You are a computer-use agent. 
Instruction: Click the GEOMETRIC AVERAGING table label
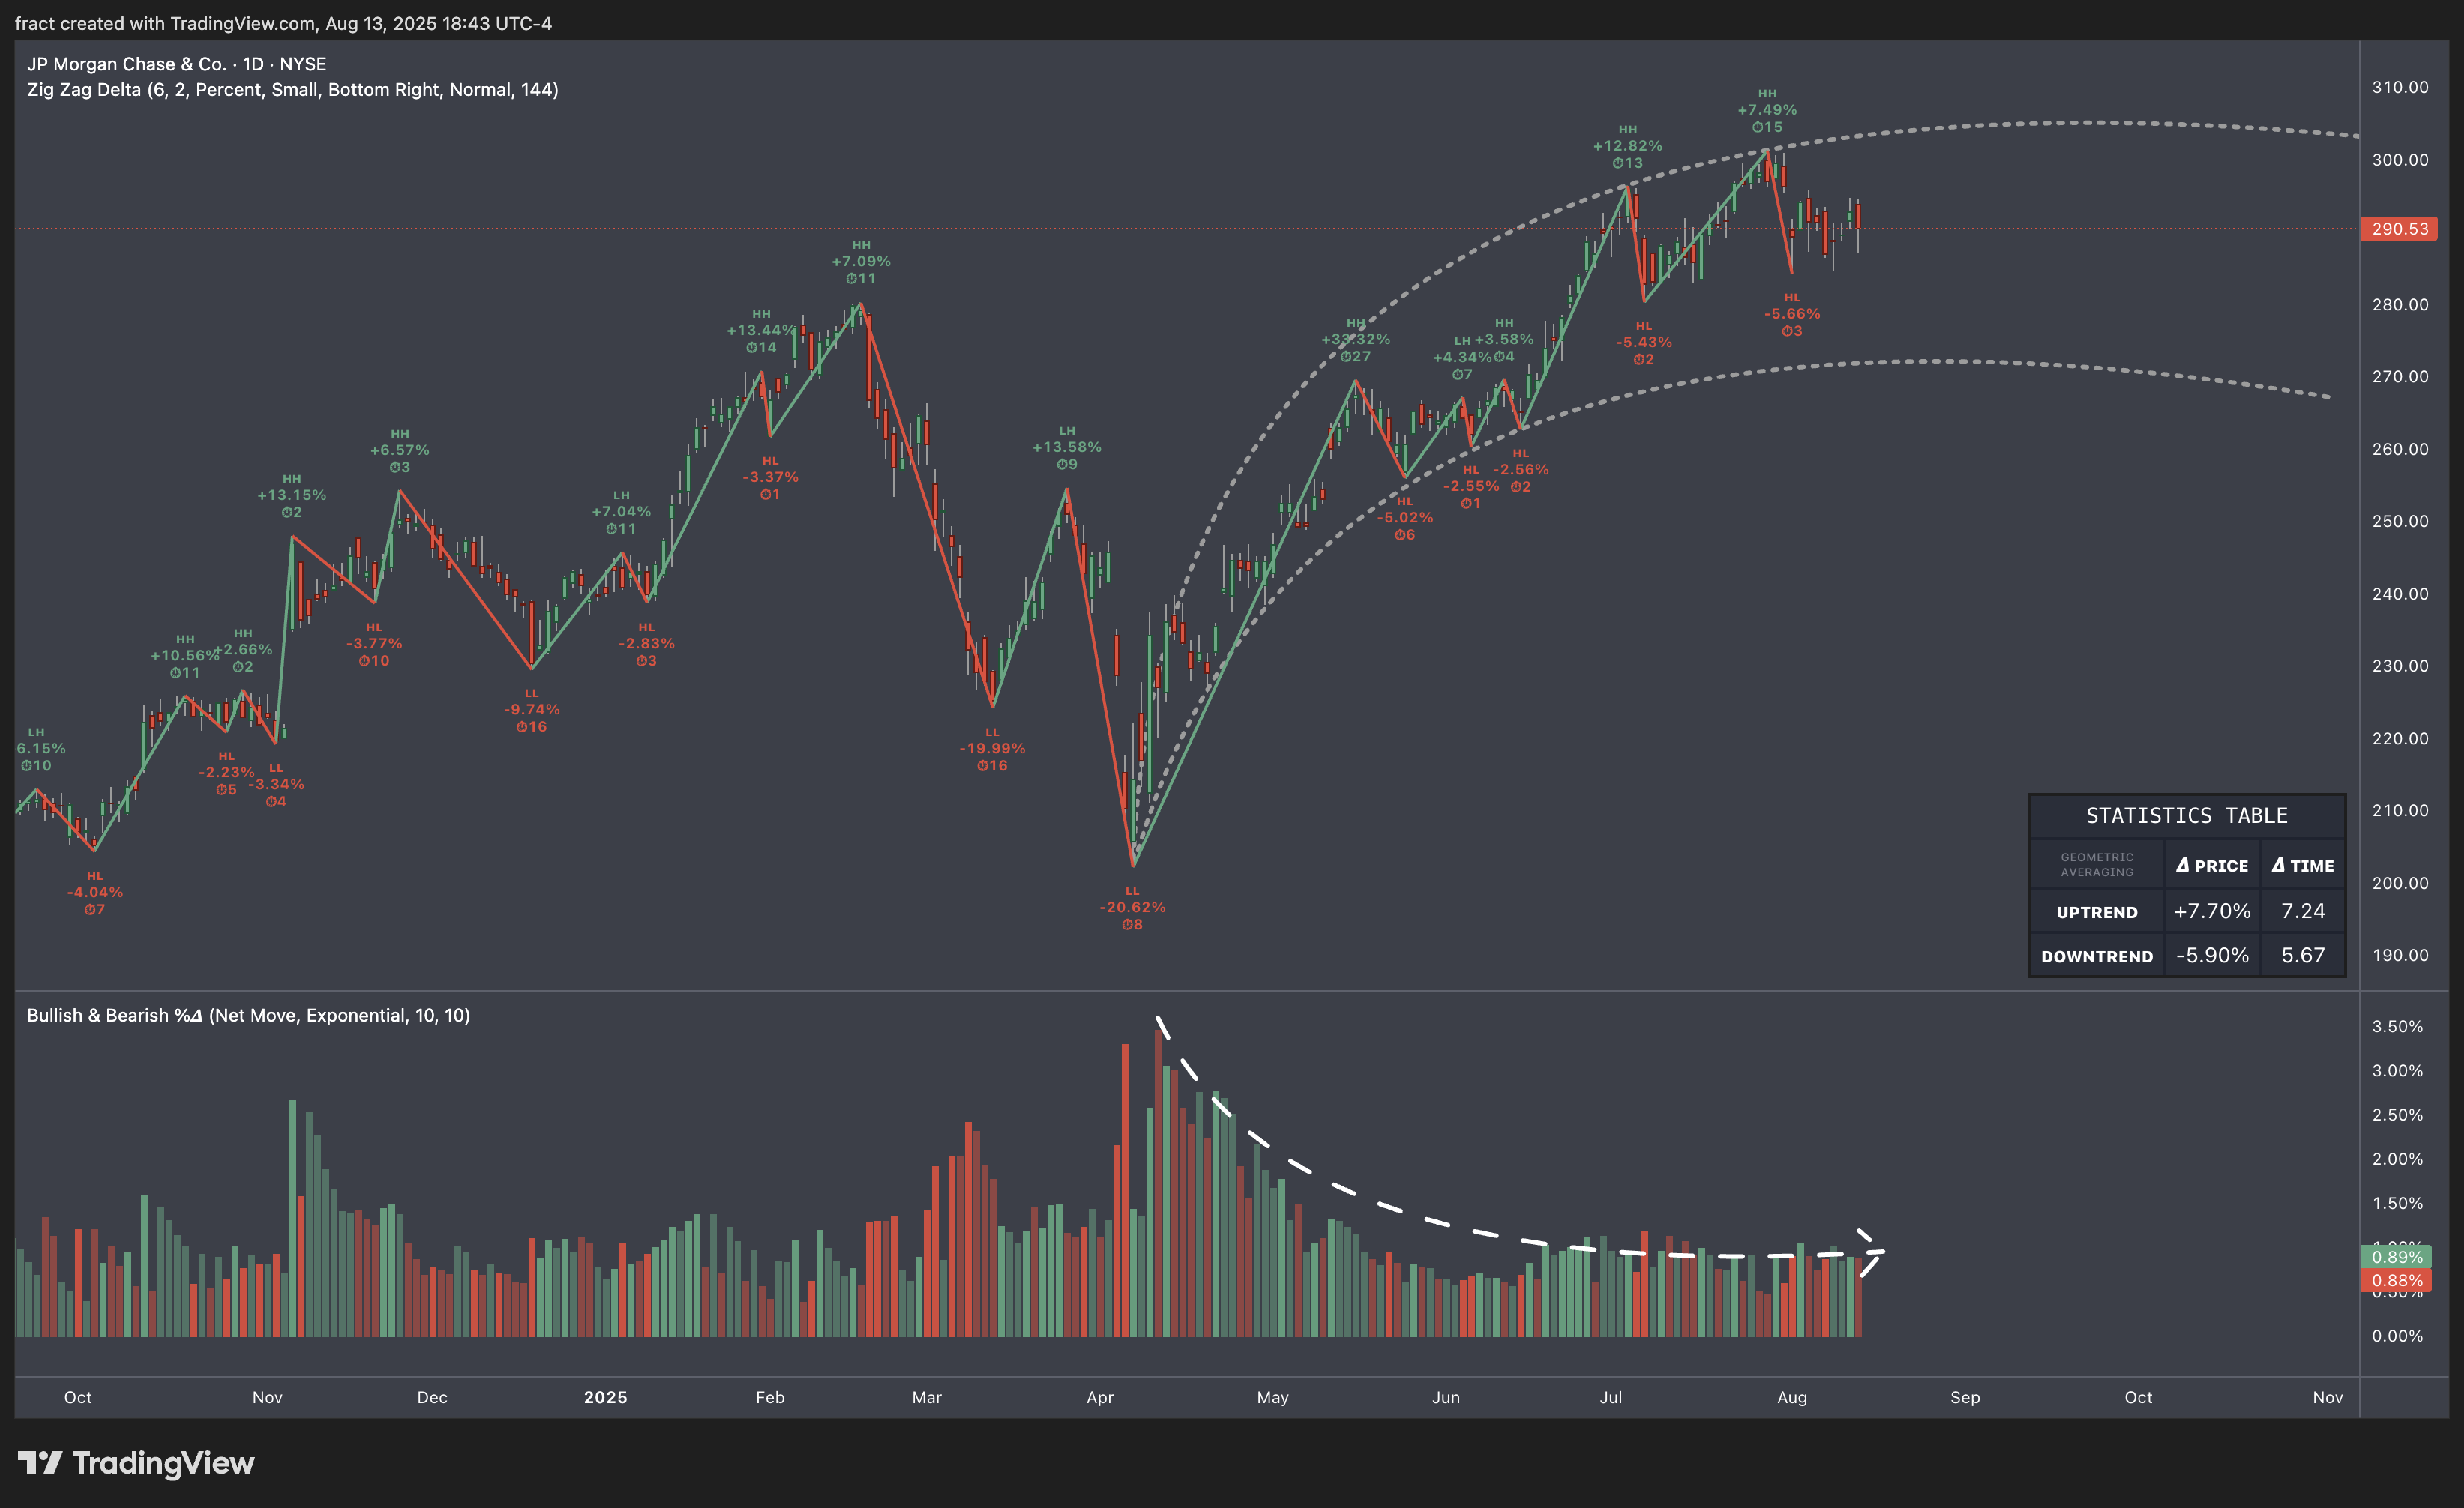click(2097, 866)
